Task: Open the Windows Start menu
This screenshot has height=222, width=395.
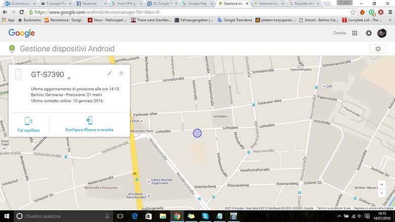Action: pyautogui.click(x=7, y=216)
